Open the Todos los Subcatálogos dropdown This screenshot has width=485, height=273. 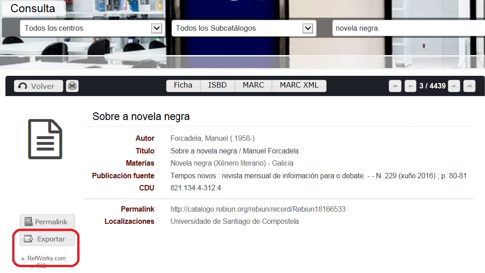click(x=308, y=28)
